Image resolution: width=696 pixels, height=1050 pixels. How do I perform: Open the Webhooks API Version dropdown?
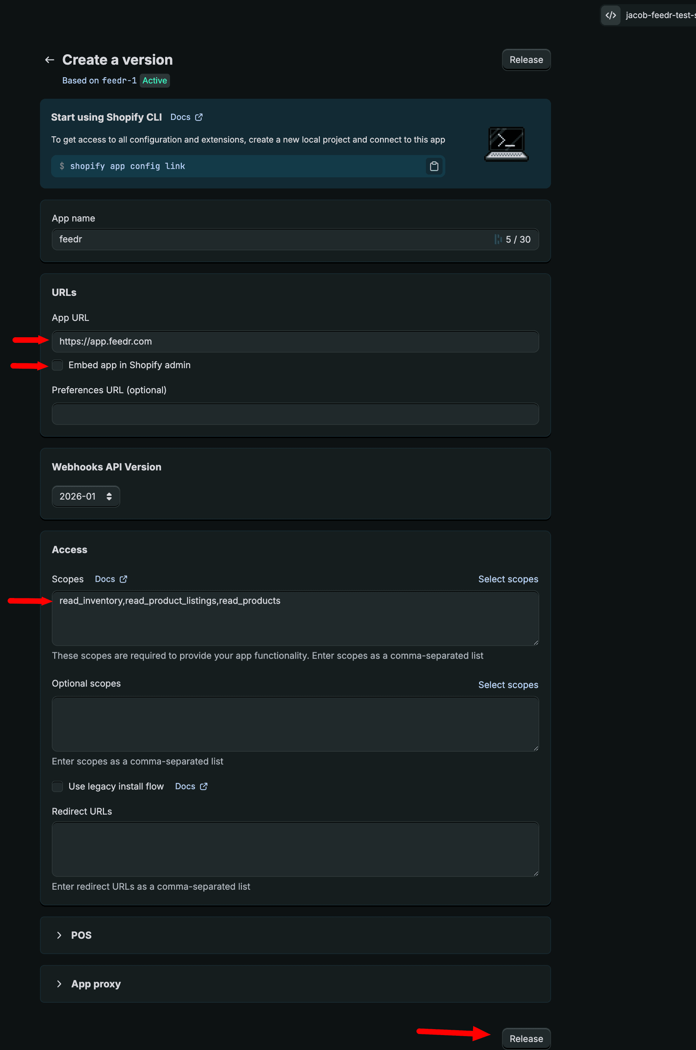click(86, 496)
